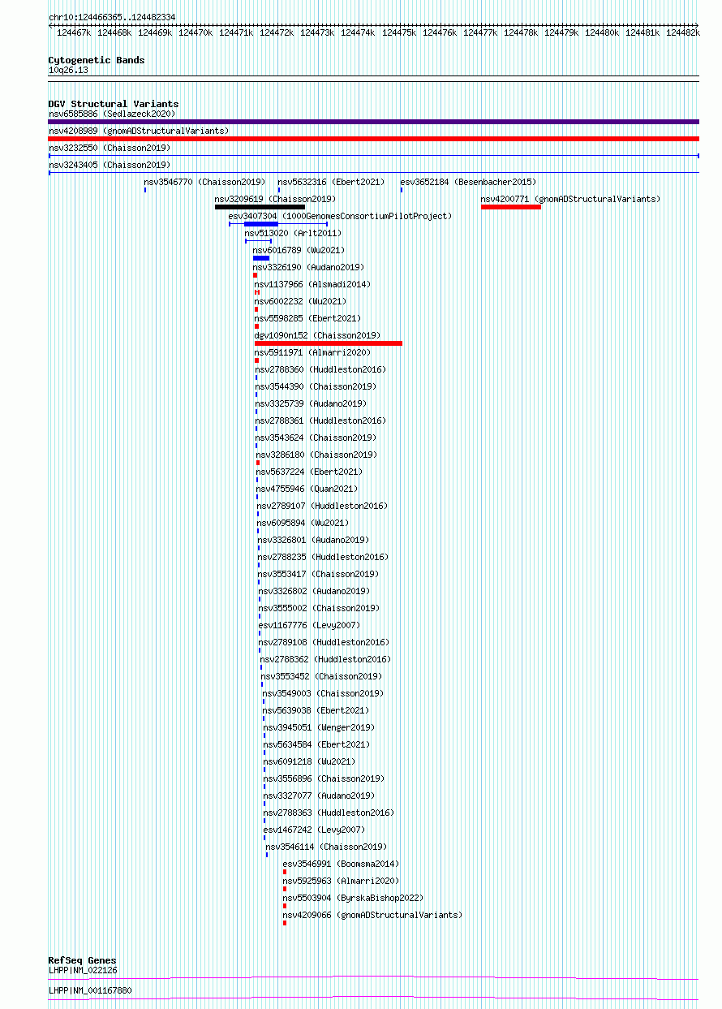Click nsv3544390 (Chaisson2019) label
This screenshot has height=1009, width=722.
point(316,387)
